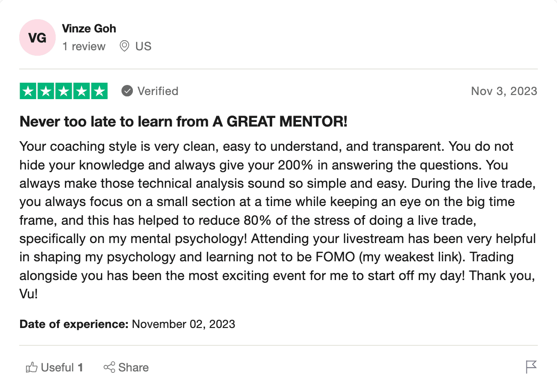This screenshot has height=381, width=557.
Task: Click the thumbs-up Useful icon
Action: point(32,367)
